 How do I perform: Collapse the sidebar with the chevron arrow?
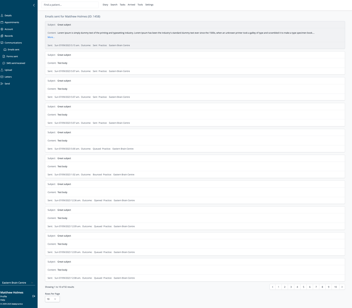click(x=34, y=5)
